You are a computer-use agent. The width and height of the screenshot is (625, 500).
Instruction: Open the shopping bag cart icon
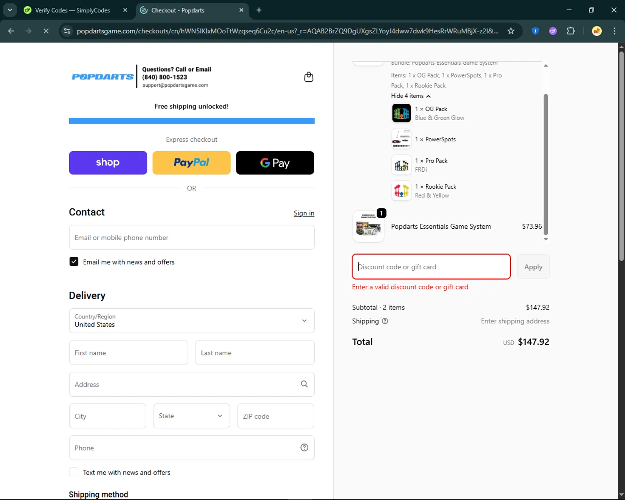[x=309, y=77]
